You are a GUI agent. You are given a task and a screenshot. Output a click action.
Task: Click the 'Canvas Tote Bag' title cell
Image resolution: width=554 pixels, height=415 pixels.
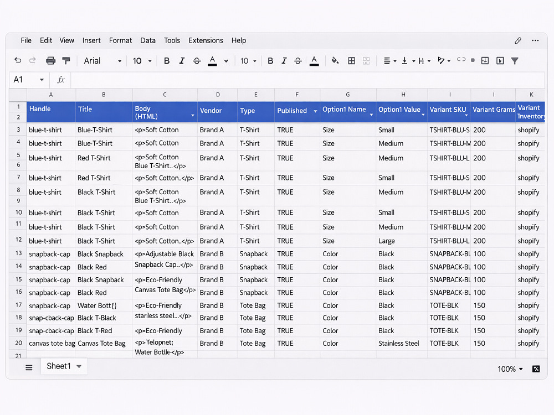coord(104,344)
